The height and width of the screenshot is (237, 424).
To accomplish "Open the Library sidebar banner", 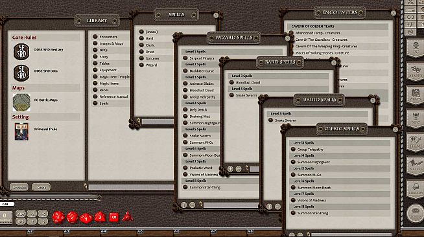I will [416, 190].
